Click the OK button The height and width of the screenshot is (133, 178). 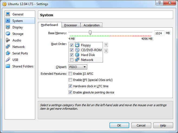click(119, 125)
